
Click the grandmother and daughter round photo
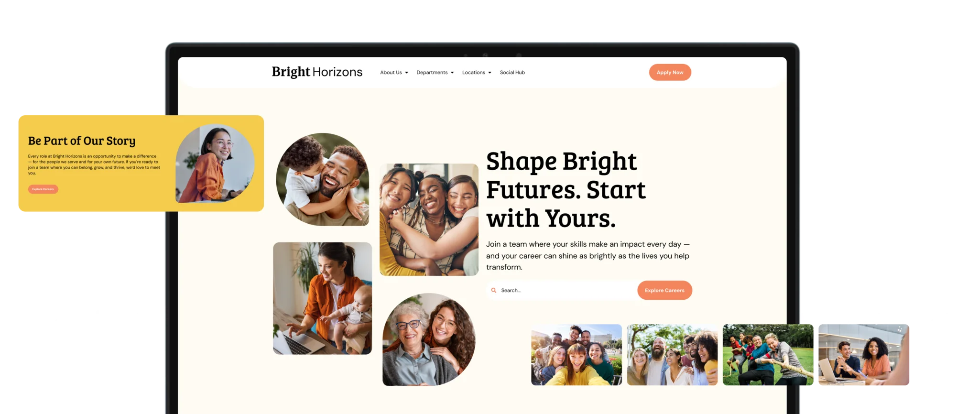coord(429,339)
